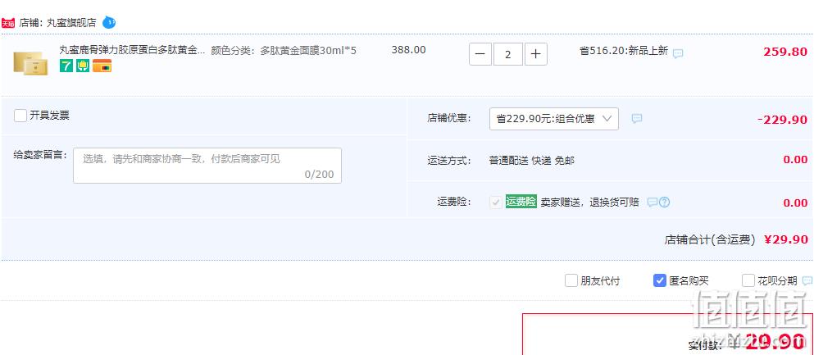
Task: Click the 普通配送 快递 免邮 shipping text
Action: tap(531, 161)
